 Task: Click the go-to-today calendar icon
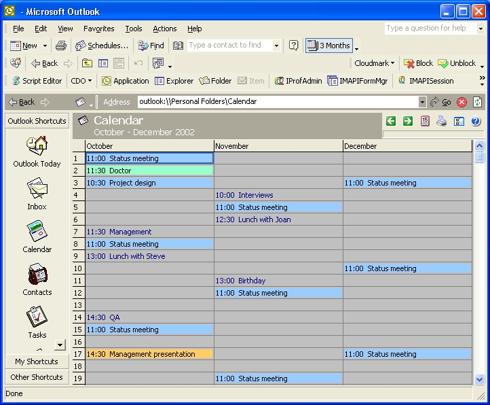coord(425,121)
